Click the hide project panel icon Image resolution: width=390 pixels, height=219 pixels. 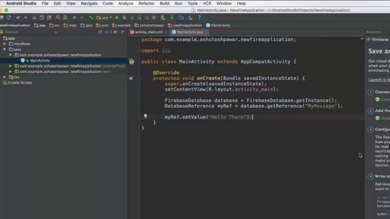pyautogui.click(x=123, y=32)
